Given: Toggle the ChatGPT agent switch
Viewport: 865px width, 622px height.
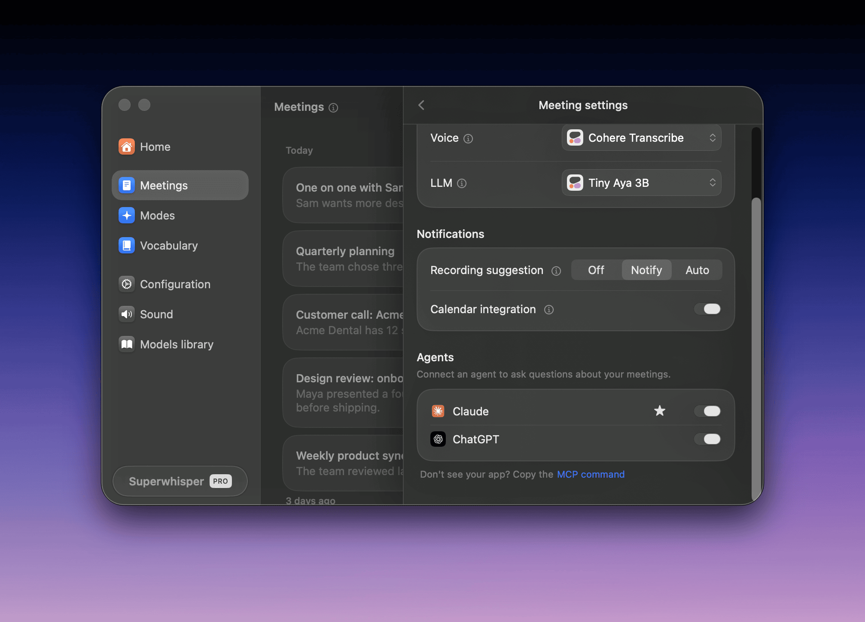Looking at the screenshot, I should pyautogui.click(x=707, y=439).
